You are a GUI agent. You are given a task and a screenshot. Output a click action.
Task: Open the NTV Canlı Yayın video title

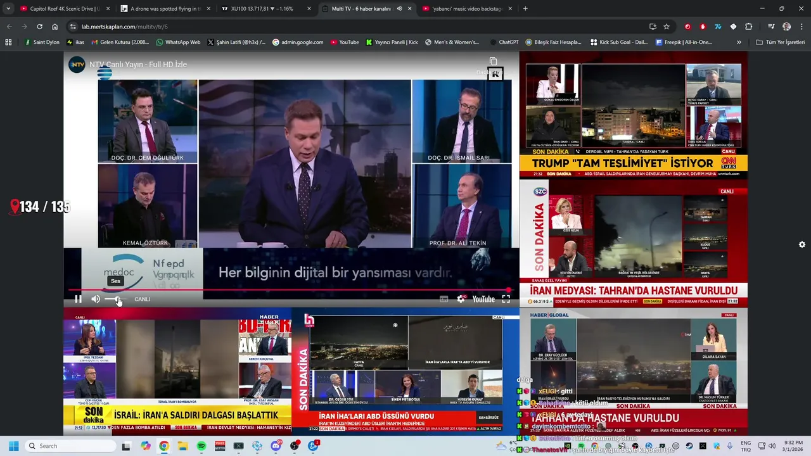tap(138, 65)
